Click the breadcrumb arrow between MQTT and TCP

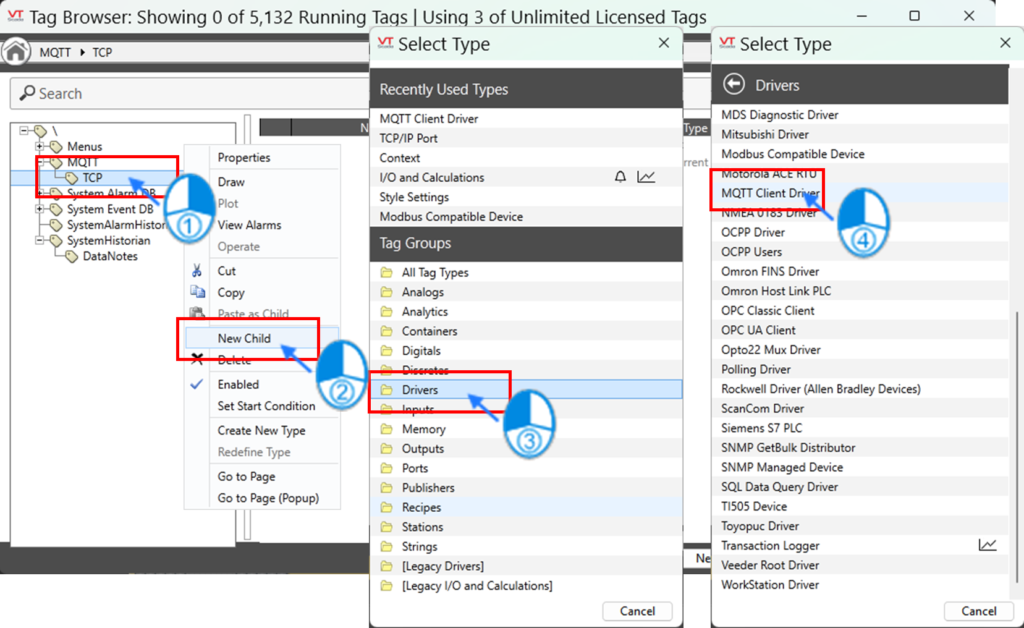(82, 53)
